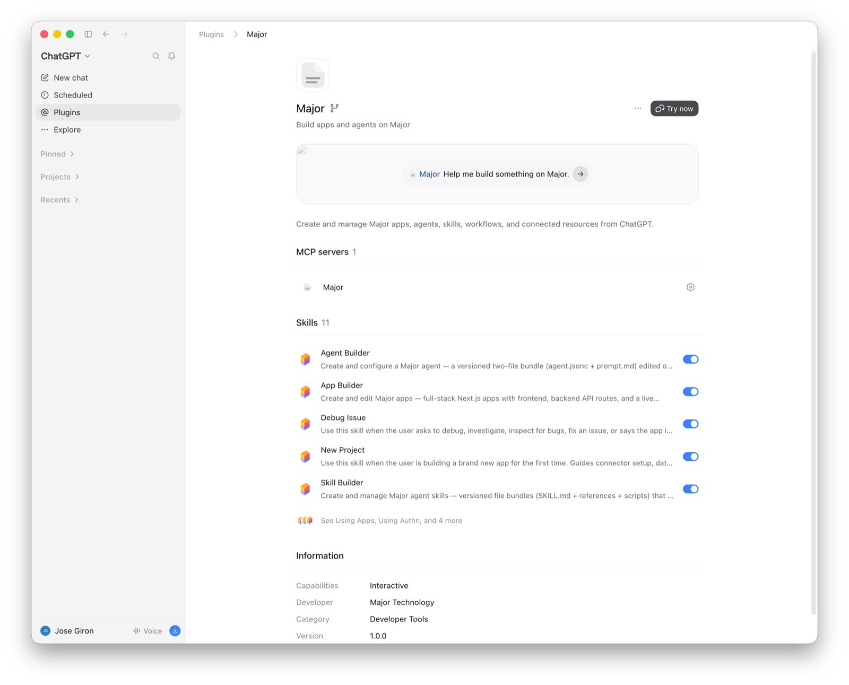Open the ChatGPT model dropdown

[x=65, y=56]
